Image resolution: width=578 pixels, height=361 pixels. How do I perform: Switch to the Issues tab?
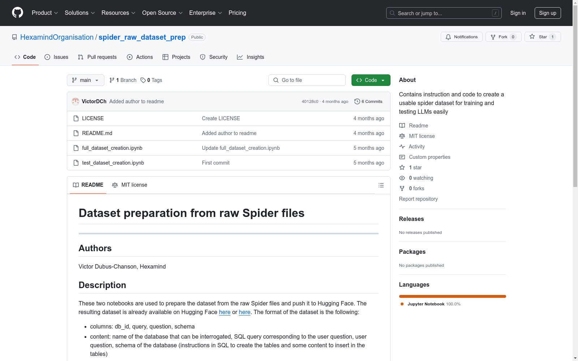point(56,57)
